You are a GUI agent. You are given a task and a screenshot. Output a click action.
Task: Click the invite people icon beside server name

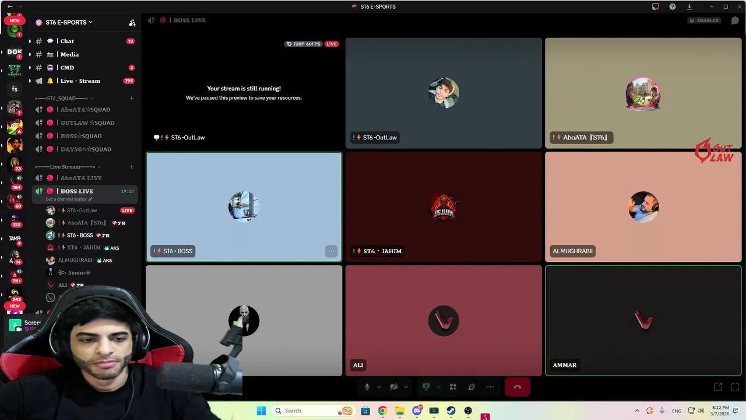pyautogui.click(x=132, y=23)
